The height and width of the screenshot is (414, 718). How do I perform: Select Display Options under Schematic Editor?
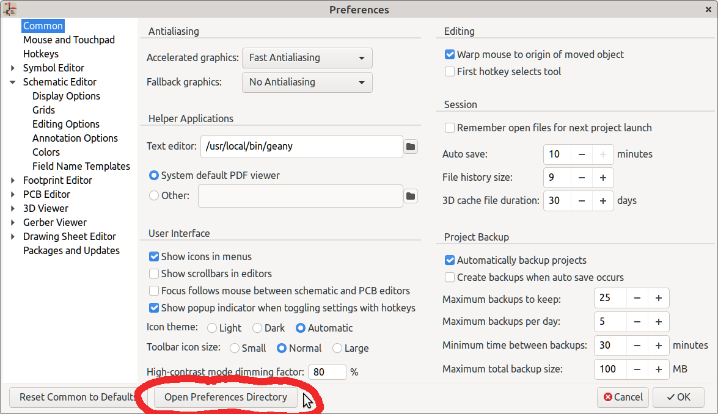click(x=66, y=96)
